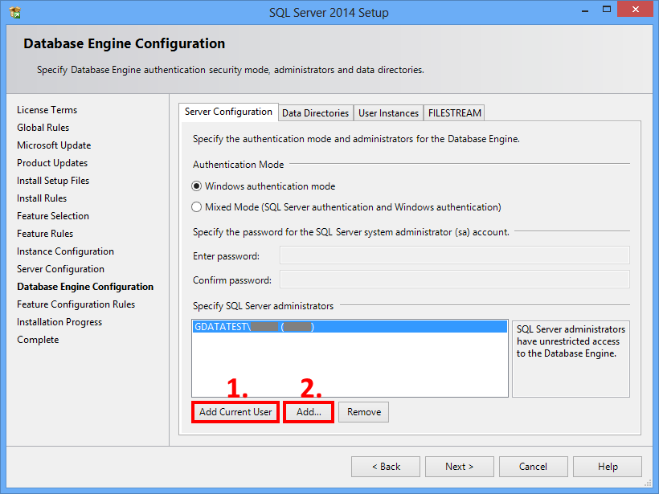The width and height of the screenshot is (659, 494).
Task: Click Microsoft Update in the steps list
Action: coord(54,145)
